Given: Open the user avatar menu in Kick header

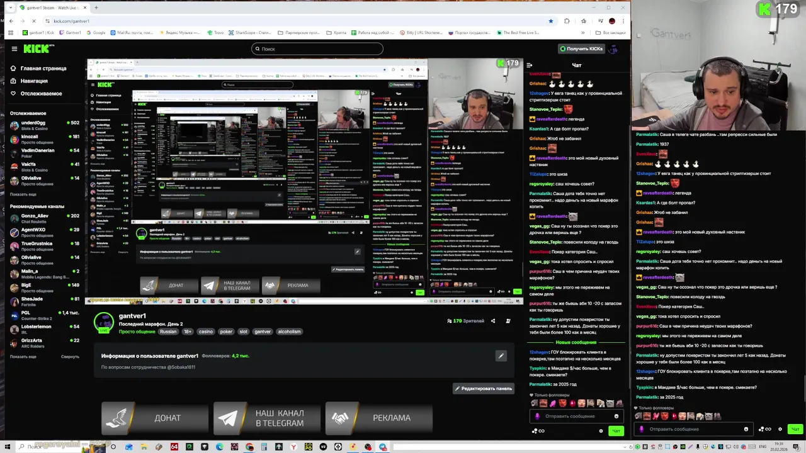Looking at the screenshot, I should pos(613,48).
